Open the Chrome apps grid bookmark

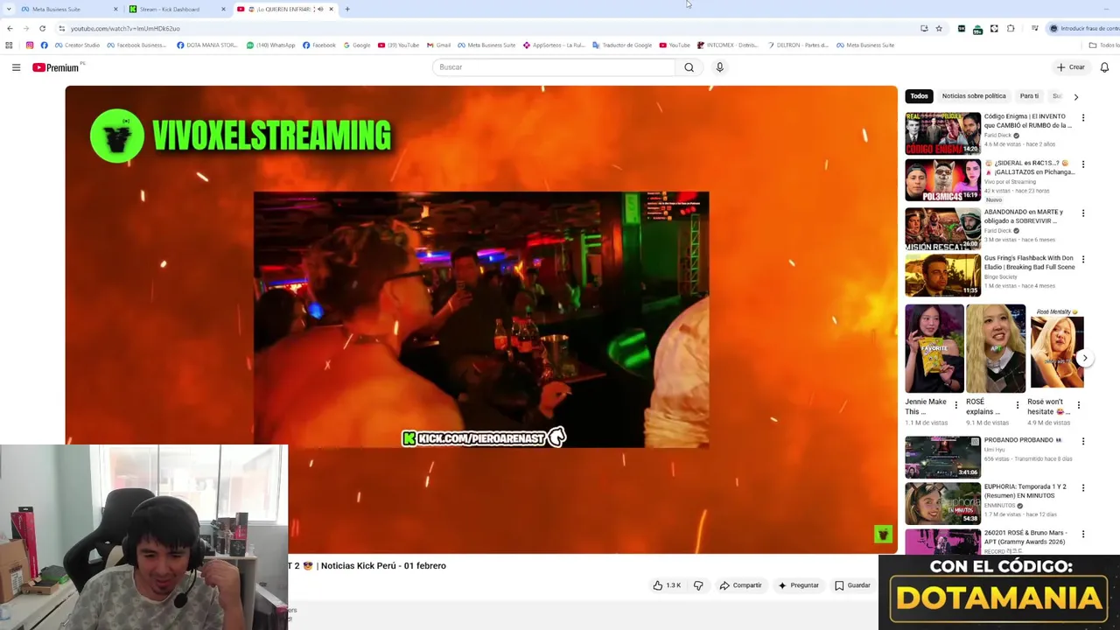9,45
